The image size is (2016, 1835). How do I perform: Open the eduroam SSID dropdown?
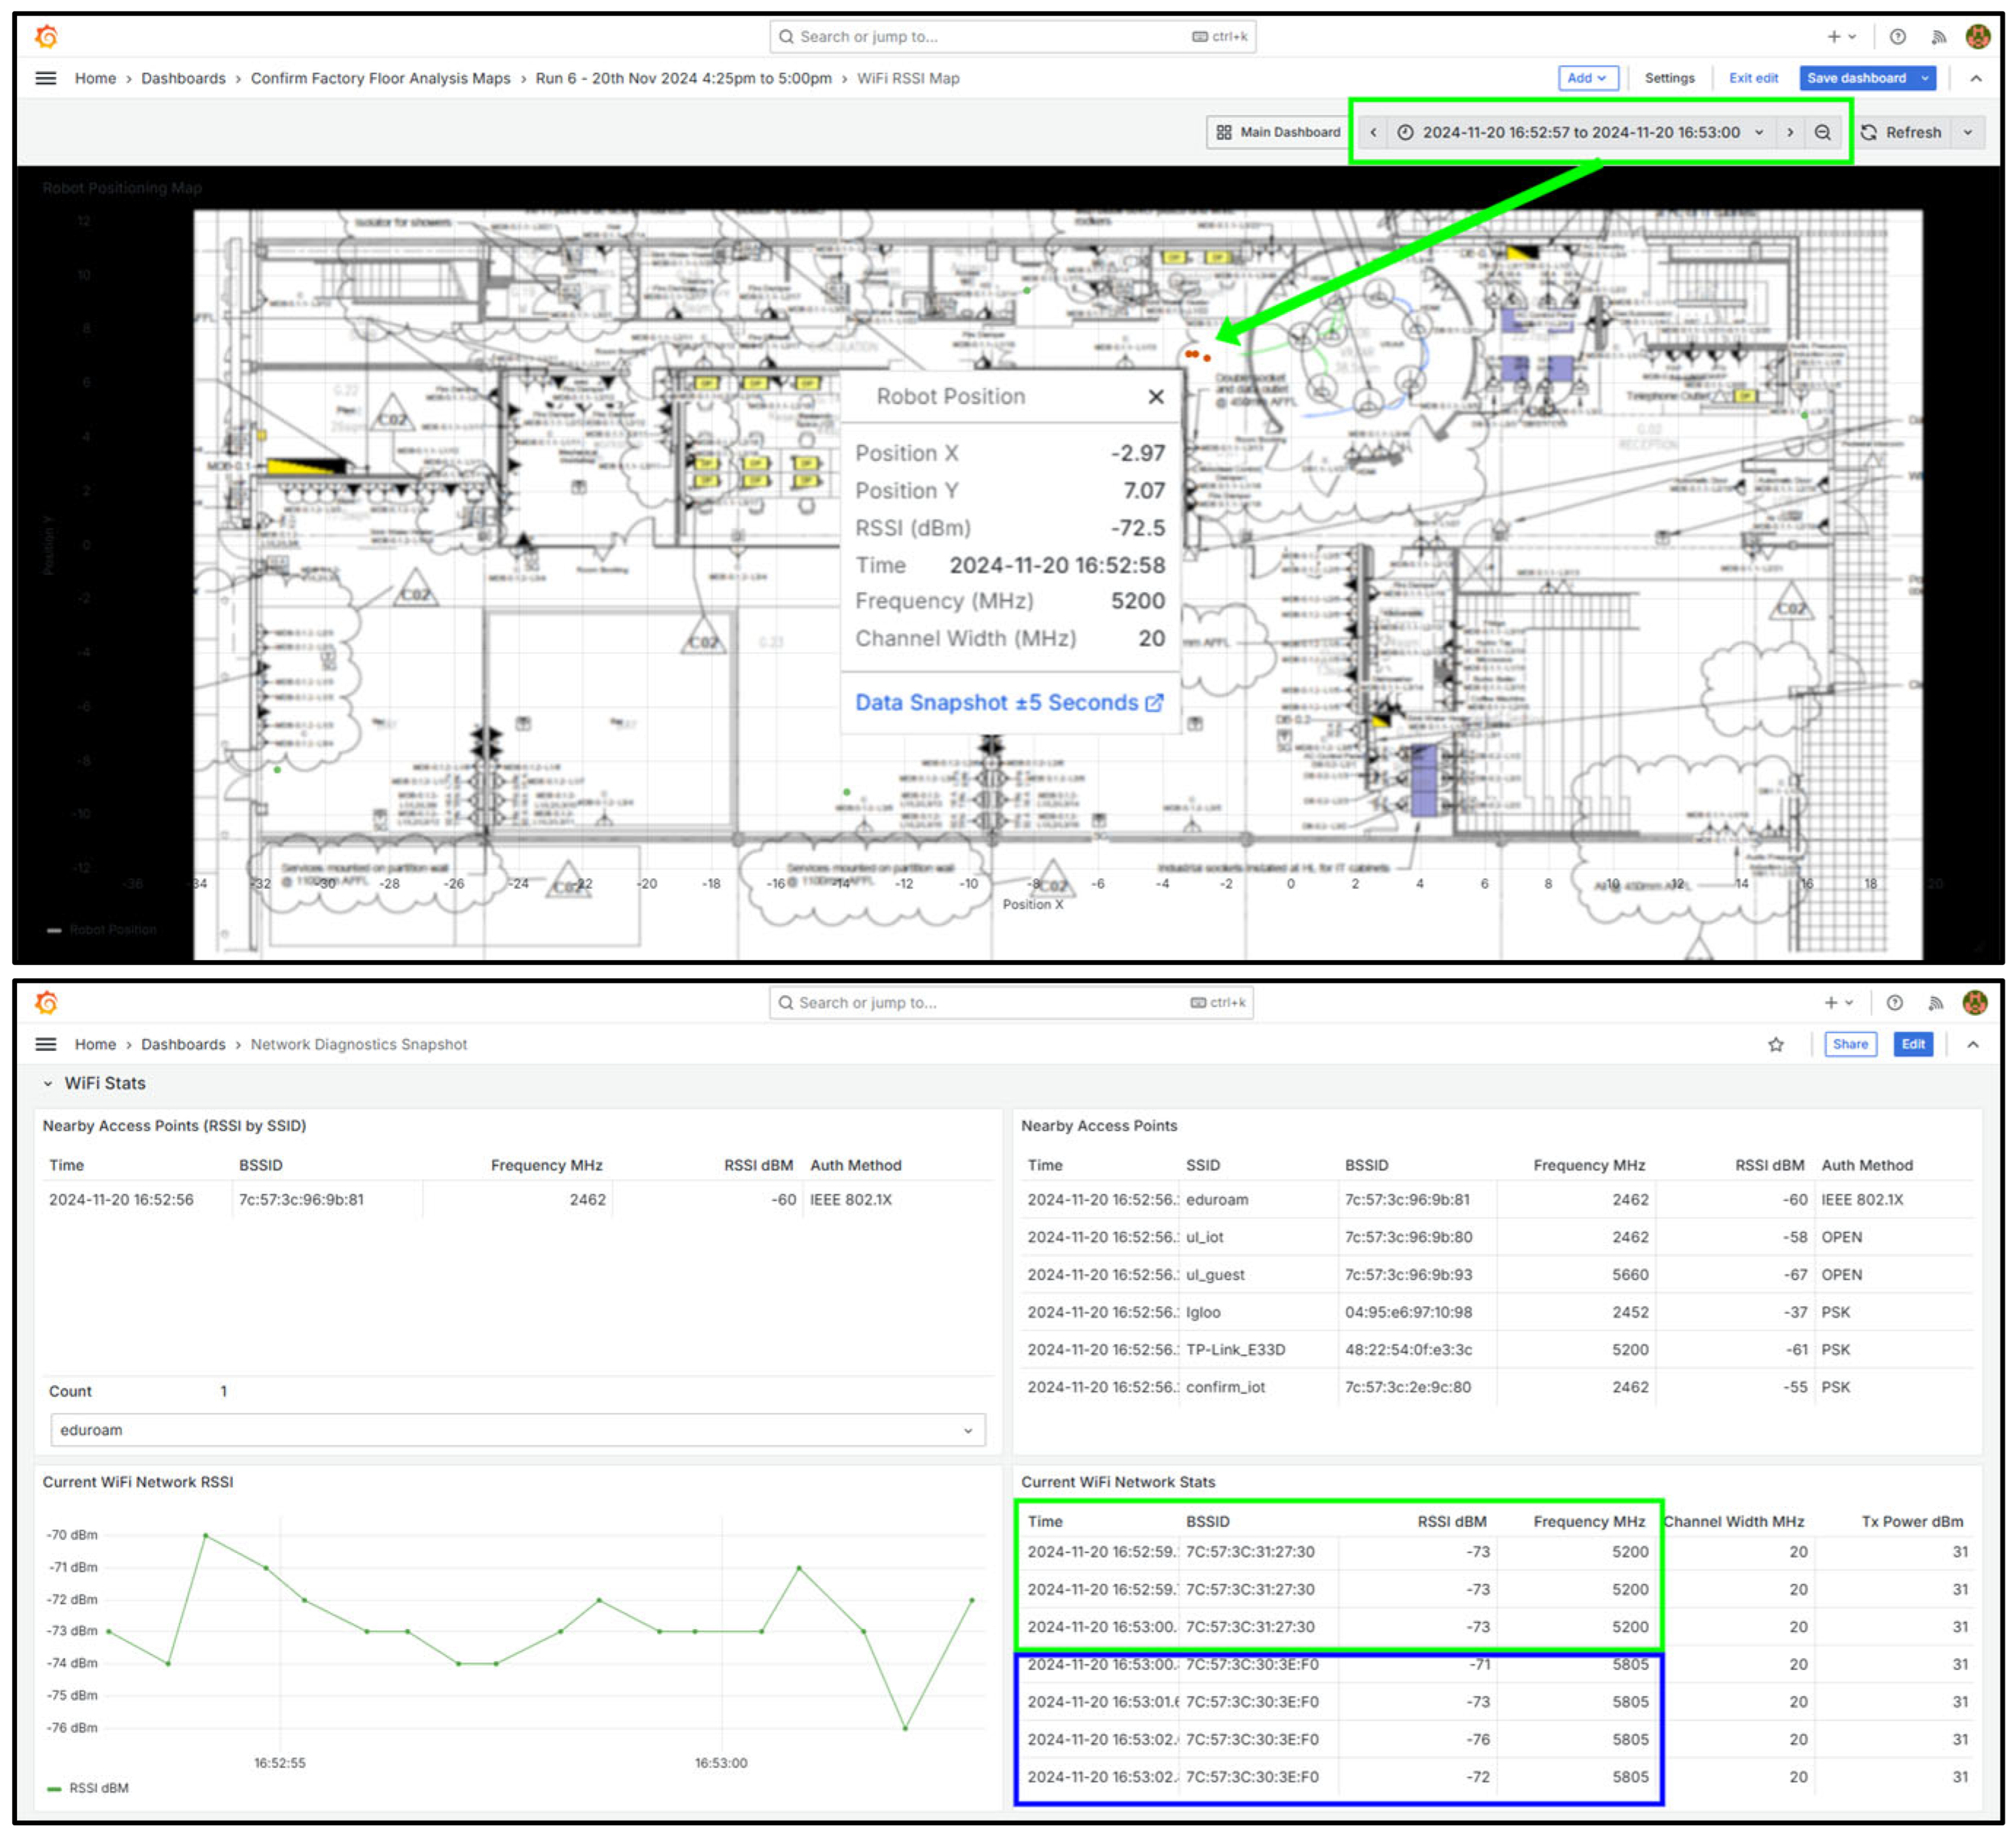click(517, 1430)
